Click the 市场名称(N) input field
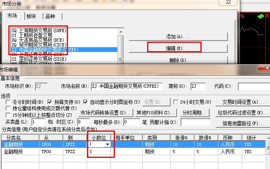Viewport: 270px width, 169px height. pos(126,86)
